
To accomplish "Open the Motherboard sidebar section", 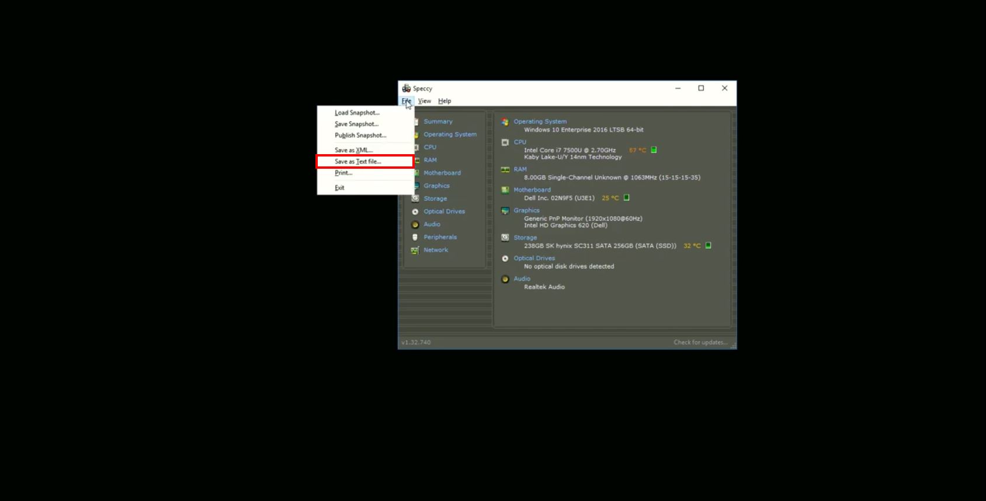I will [442, 173].
